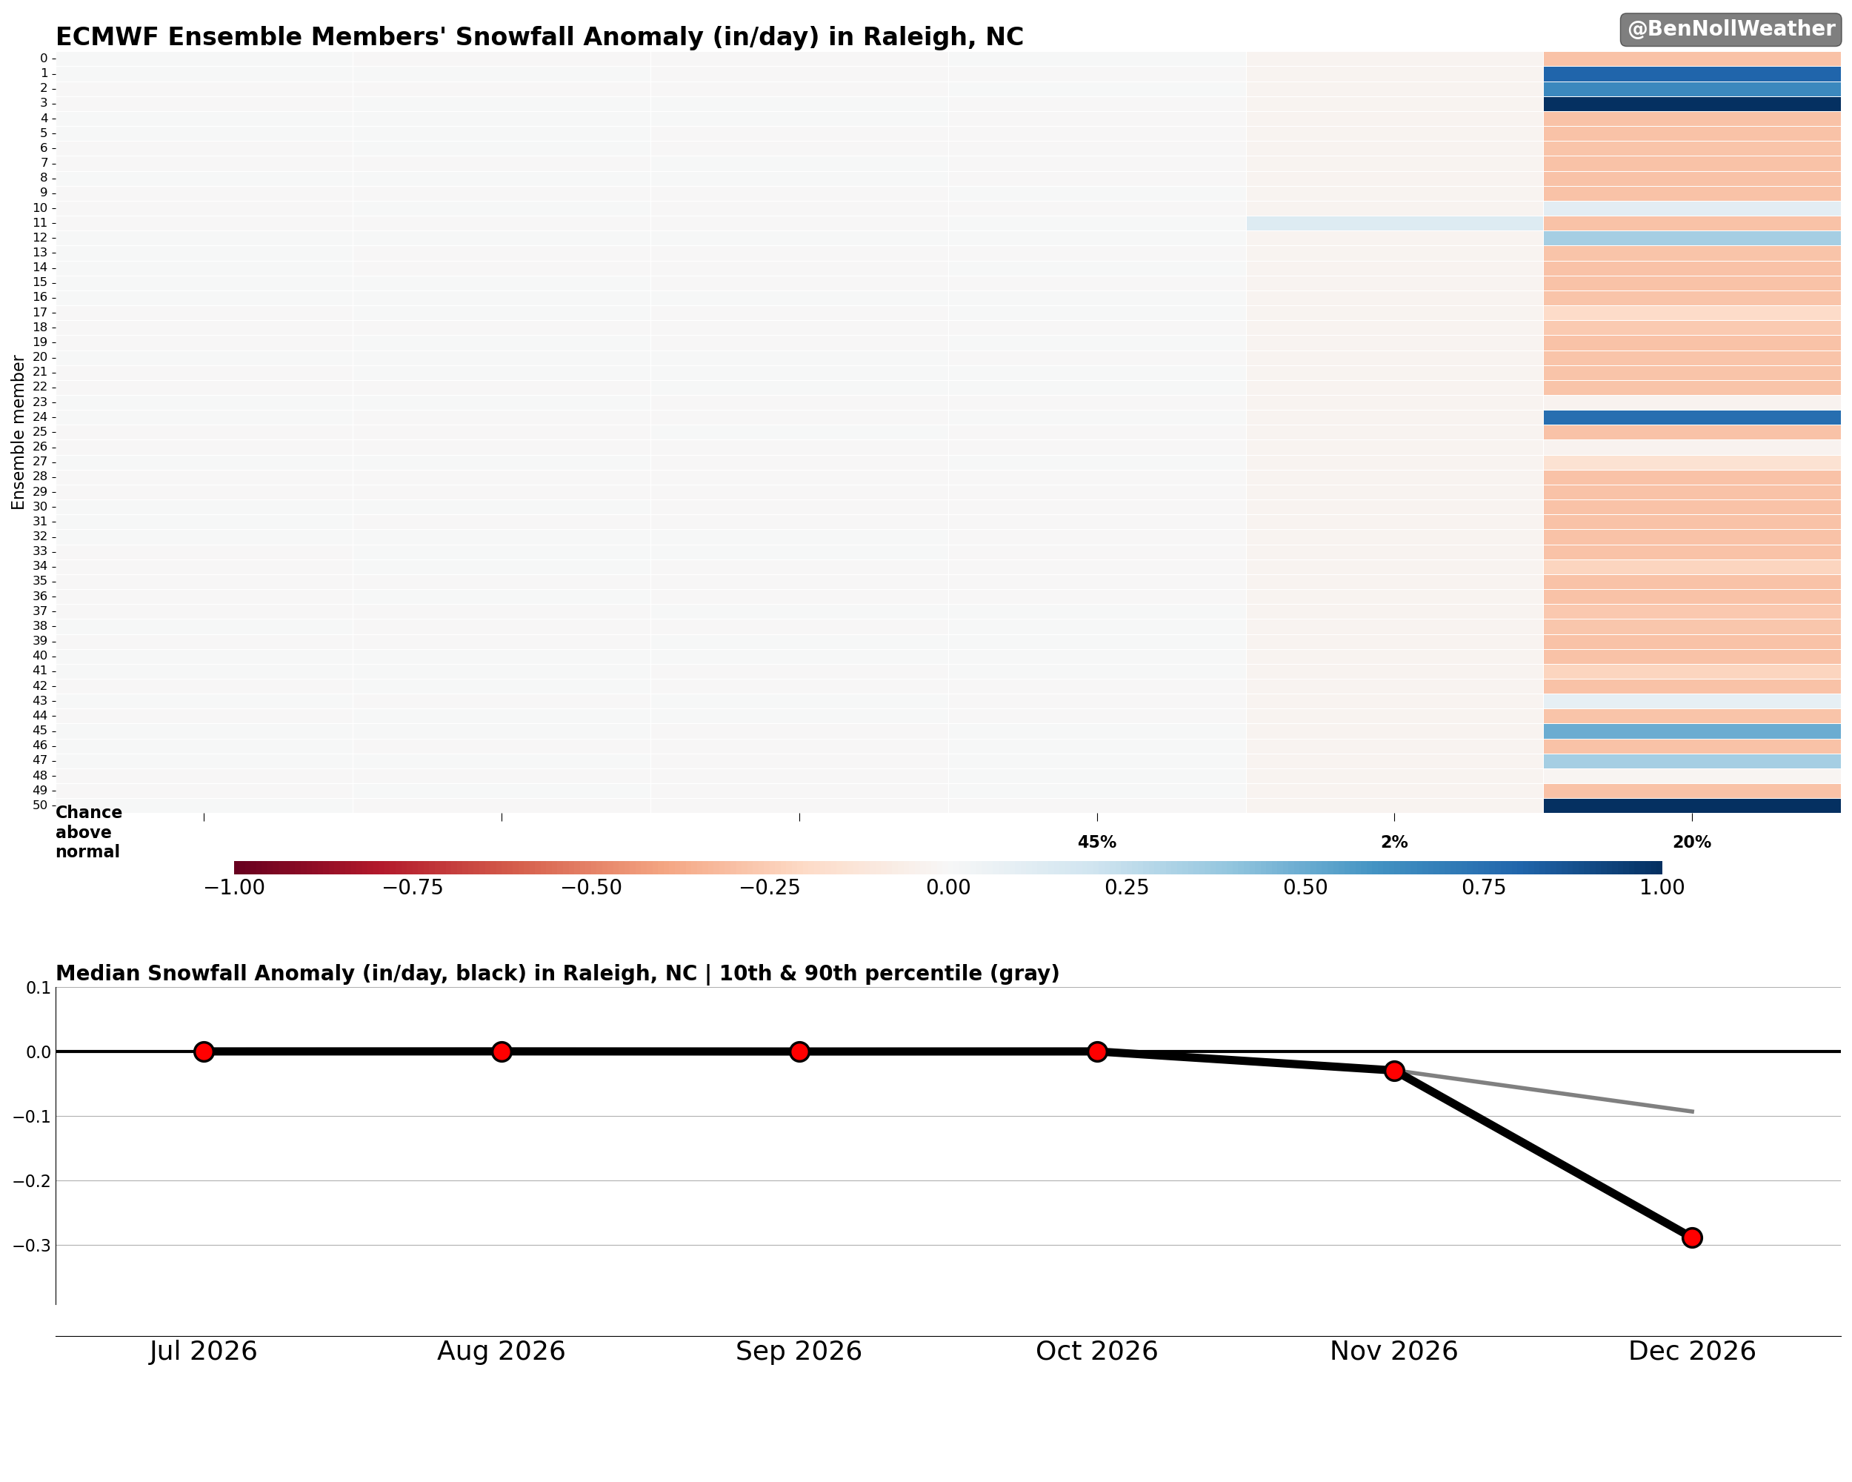Select the red median marker for Dec 2026

pyautogui.click(x=1692, y=1238)
